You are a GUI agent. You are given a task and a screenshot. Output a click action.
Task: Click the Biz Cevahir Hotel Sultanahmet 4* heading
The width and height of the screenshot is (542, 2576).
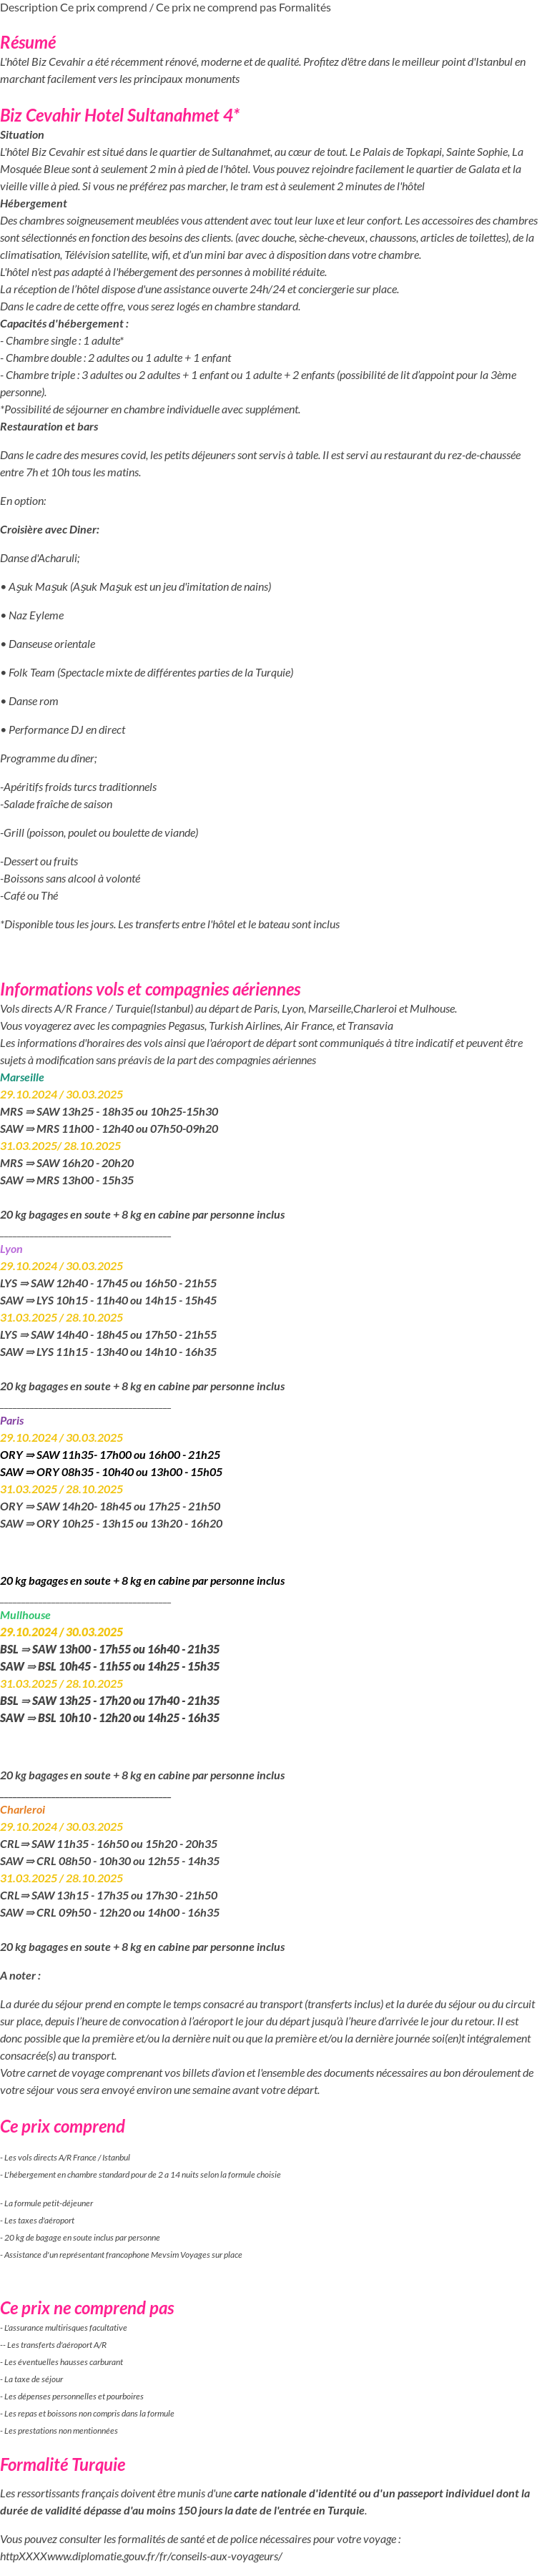click(x=120, y=115)
